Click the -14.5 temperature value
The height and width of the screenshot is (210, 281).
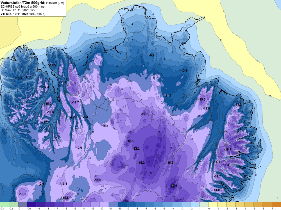click(105, 126)
